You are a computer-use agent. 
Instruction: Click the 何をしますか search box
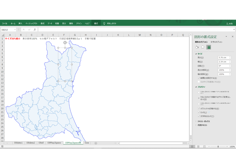tap(112, 23)
